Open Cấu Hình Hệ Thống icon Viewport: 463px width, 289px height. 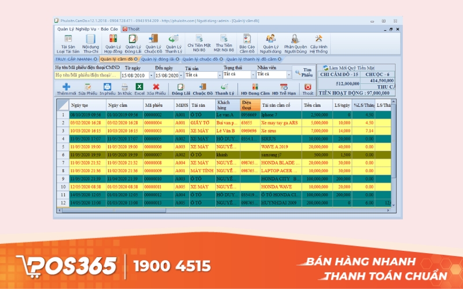coord(319,44)
